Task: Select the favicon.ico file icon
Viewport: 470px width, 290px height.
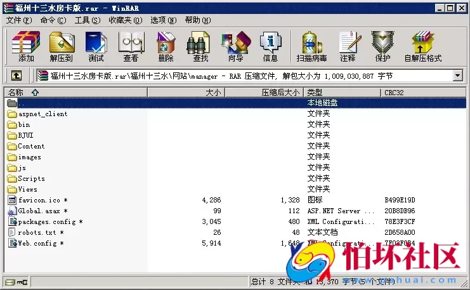Action: point(12,200)
